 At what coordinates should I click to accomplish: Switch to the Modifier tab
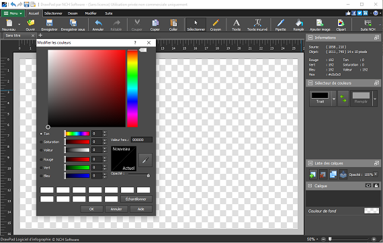91,13
